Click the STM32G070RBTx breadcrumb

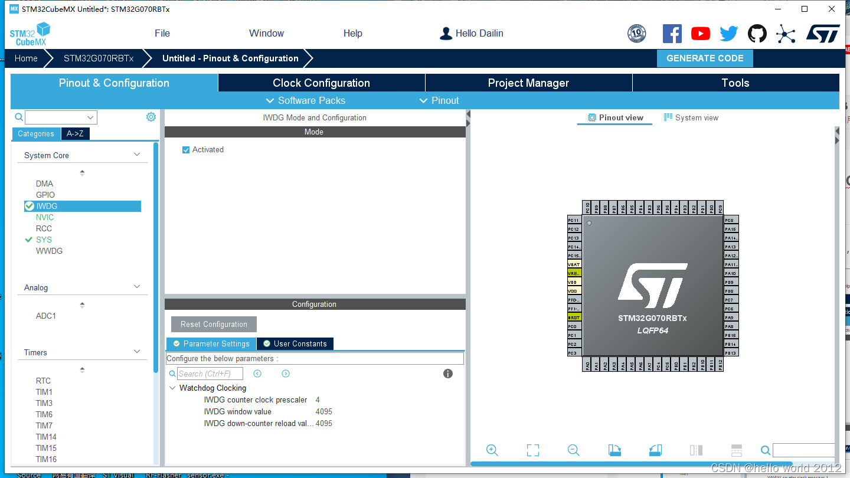(99, 58)
